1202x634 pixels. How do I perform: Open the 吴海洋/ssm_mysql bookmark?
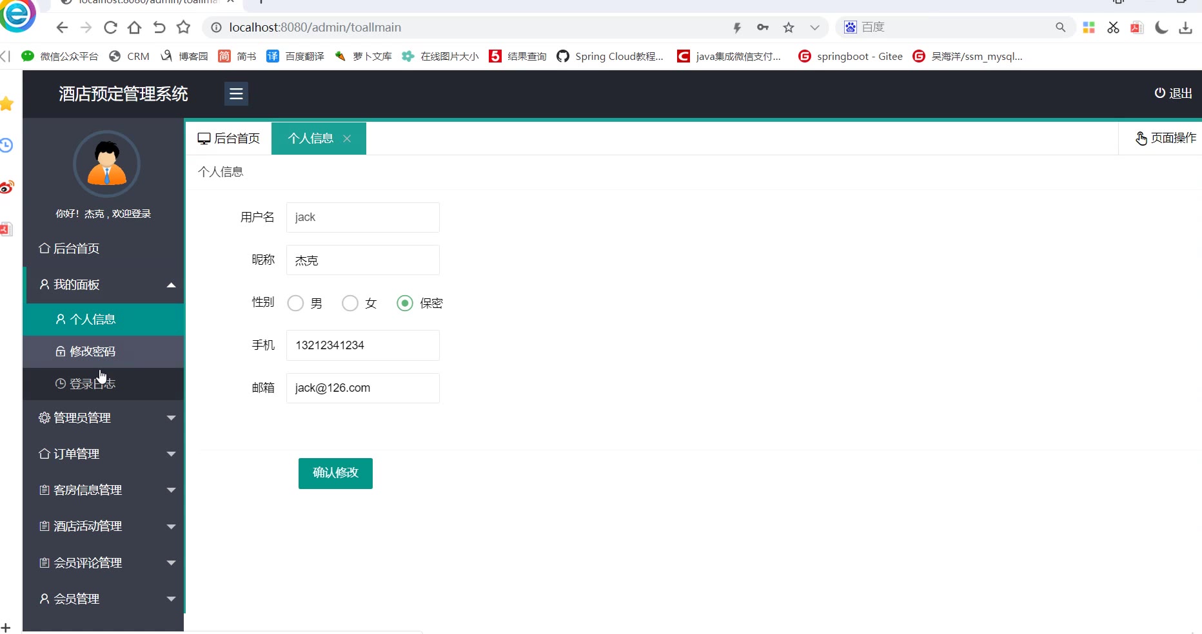tap(968, 57)
